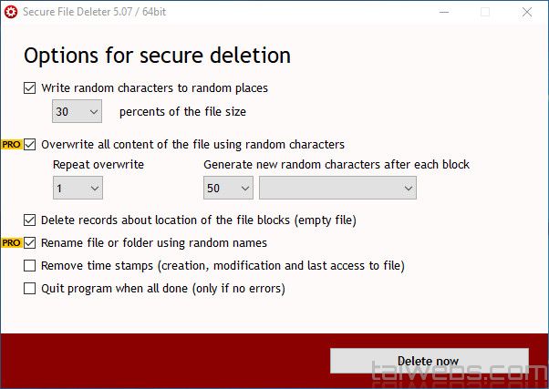Click the window title bar text
This screenshot has height=389, width=549.
(99, 12)
